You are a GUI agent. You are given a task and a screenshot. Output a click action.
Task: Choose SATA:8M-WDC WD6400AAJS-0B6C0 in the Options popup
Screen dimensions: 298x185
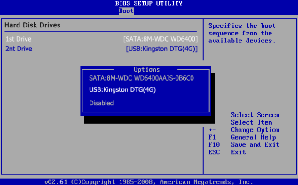(x=142, y=78)
